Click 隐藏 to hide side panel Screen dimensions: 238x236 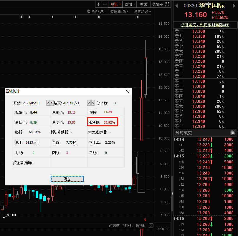pos(157,4)
